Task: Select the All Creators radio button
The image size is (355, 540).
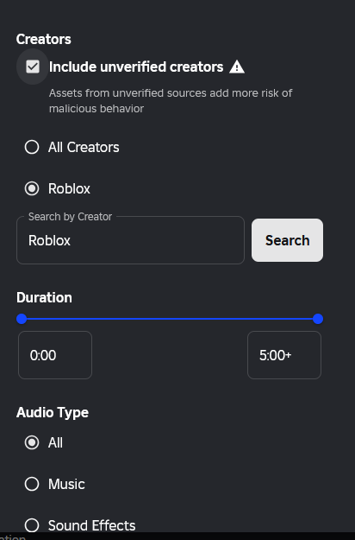Action: point(32,147)
